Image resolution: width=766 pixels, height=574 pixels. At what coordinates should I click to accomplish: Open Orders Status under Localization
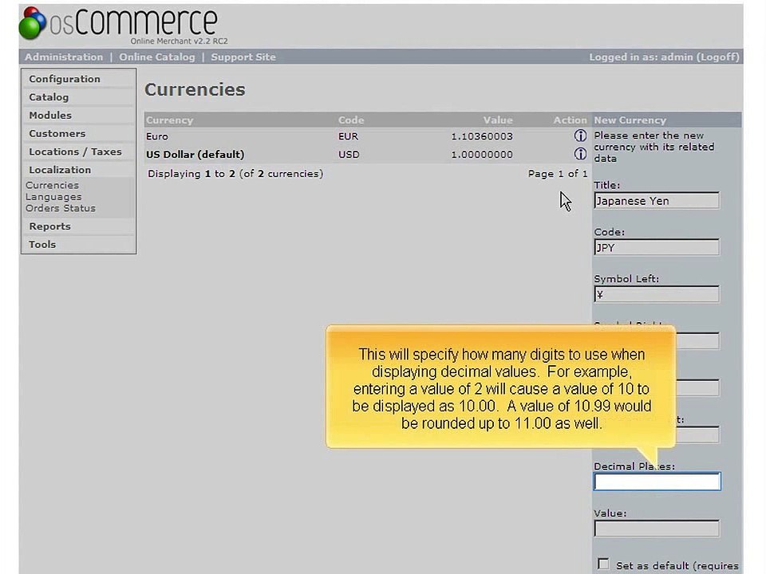61,208
